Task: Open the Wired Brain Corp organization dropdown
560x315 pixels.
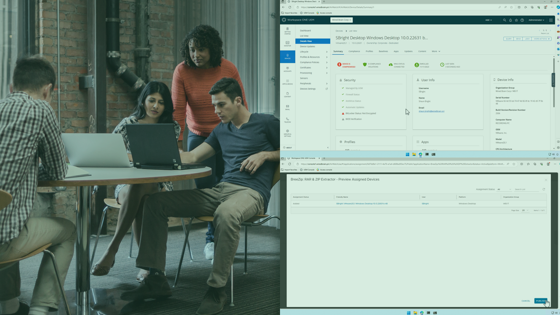Action: coord(341,20)
